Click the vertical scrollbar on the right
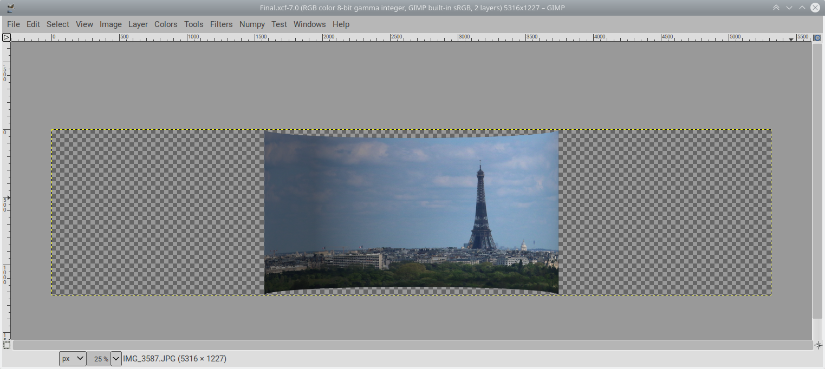The image size is (825, 369). tap(817, 181)
